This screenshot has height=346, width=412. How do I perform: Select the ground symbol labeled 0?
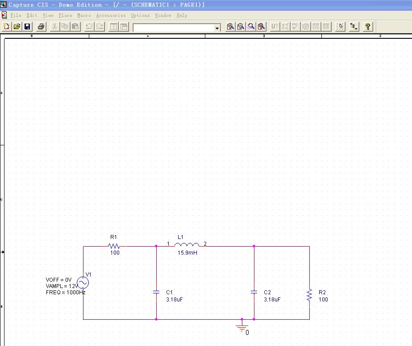tap(242, 328)
